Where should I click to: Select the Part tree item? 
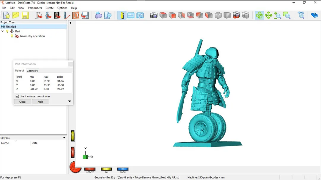coord(18,31)
